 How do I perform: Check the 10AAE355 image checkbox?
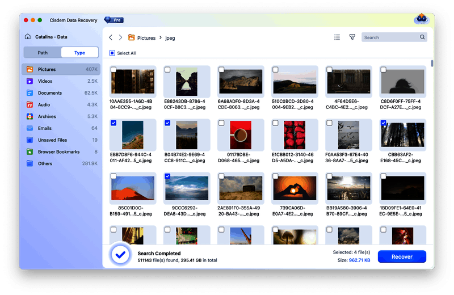pyautogui.click(x=113, y=70)
